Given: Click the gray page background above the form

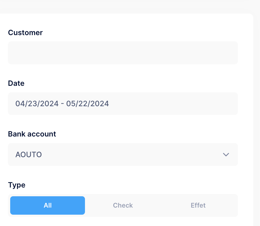Looking at the screenshot, I should [x=127, y=6].
